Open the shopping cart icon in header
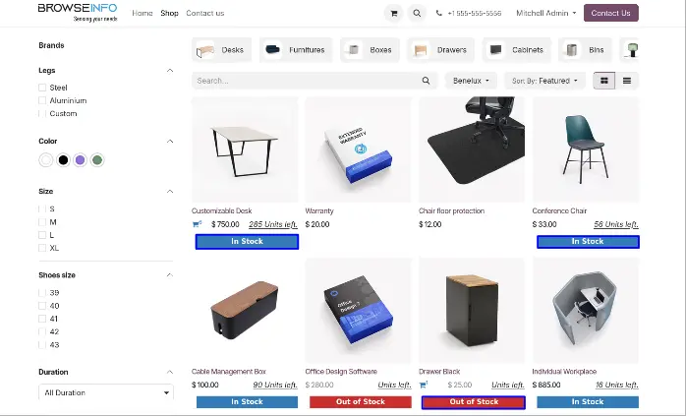Viewport: 686px width, 416px height. 394,13
